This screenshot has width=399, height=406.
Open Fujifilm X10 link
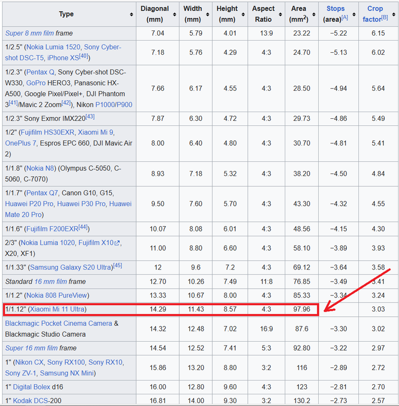pyautogui.click(x=96, y=243)
